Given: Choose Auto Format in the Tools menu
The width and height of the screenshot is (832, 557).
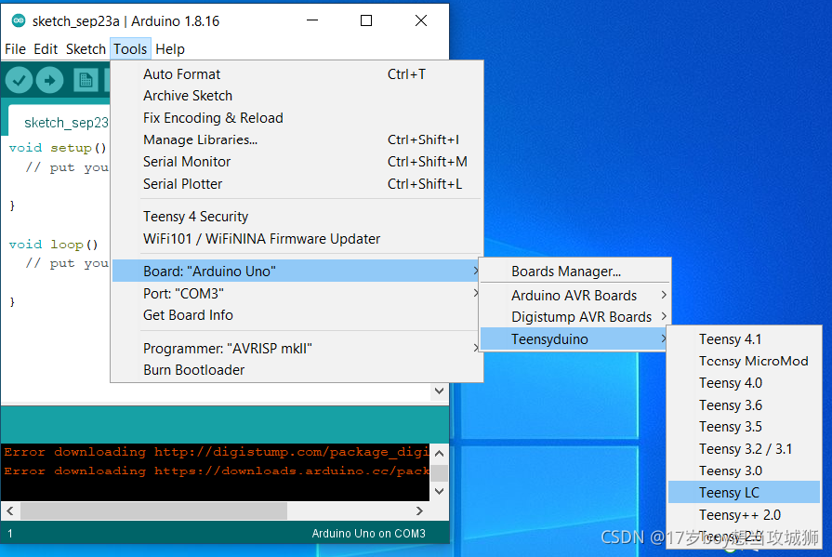Looking at the screenshot, I should pyautogui.click(x=297, y=73).
